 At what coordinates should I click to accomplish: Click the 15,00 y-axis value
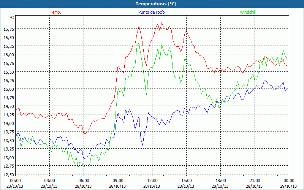coord(9,89)
